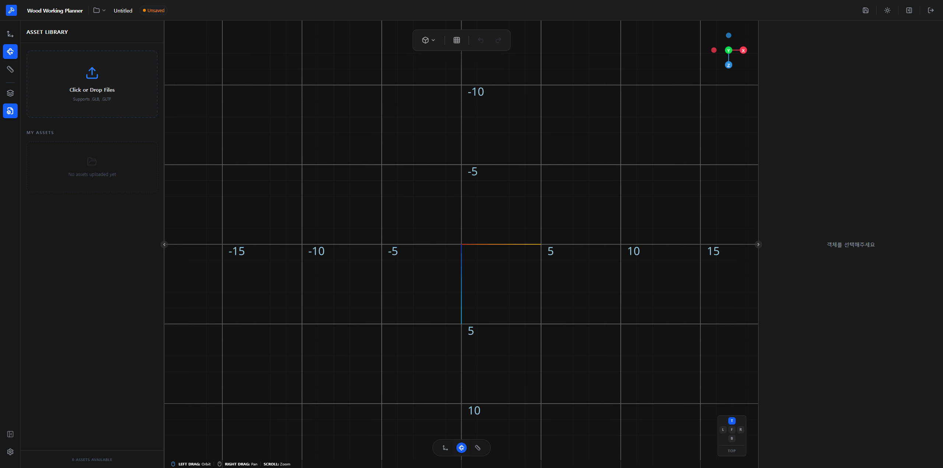Screen dimensions: 943x468
Task: Click the export icon in the left sidebar
Action: [x=10, y=111]
